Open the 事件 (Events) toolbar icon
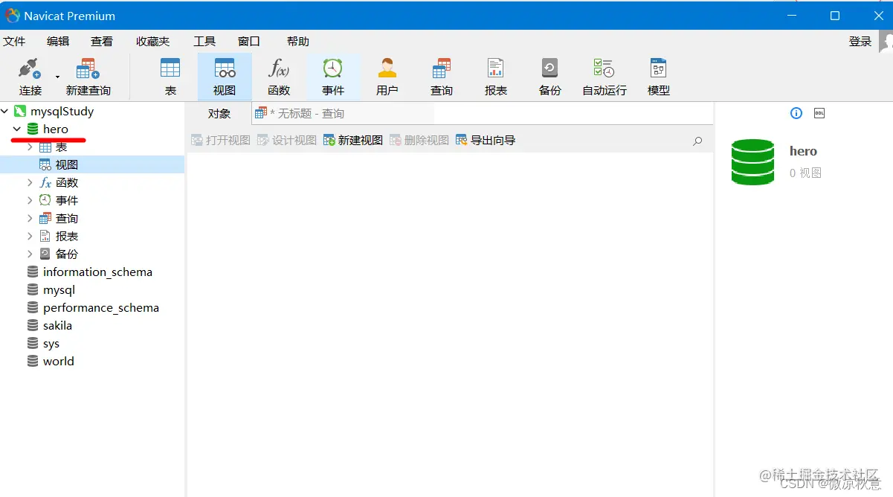Image resolution: width=893 pixels, height=497 pixels. 333,74
